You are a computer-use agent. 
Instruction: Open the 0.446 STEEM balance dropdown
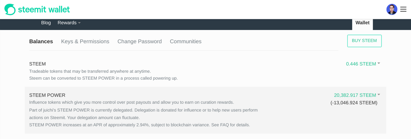coord(363,64)
